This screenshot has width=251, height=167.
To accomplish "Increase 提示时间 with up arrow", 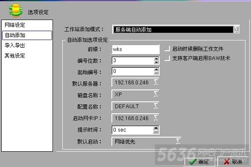I will 156,128.
